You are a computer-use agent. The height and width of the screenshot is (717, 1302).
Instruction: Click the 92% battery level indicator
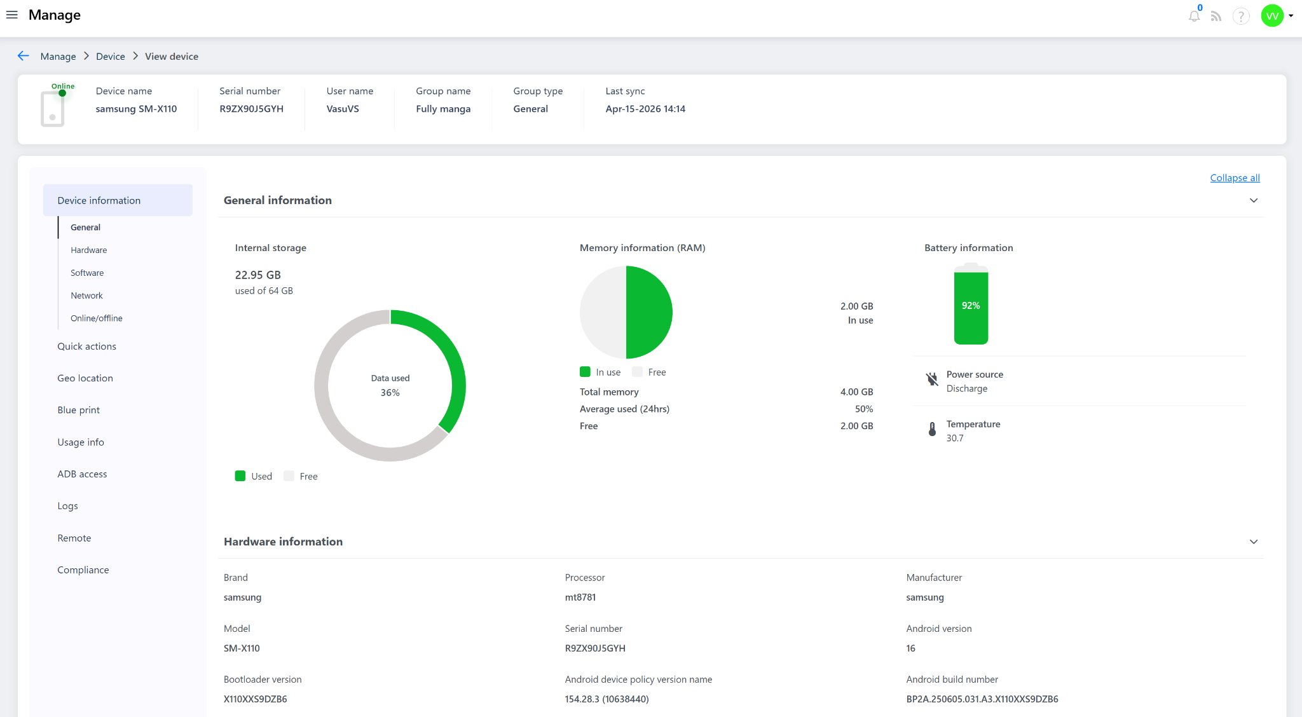click(971, 306)
